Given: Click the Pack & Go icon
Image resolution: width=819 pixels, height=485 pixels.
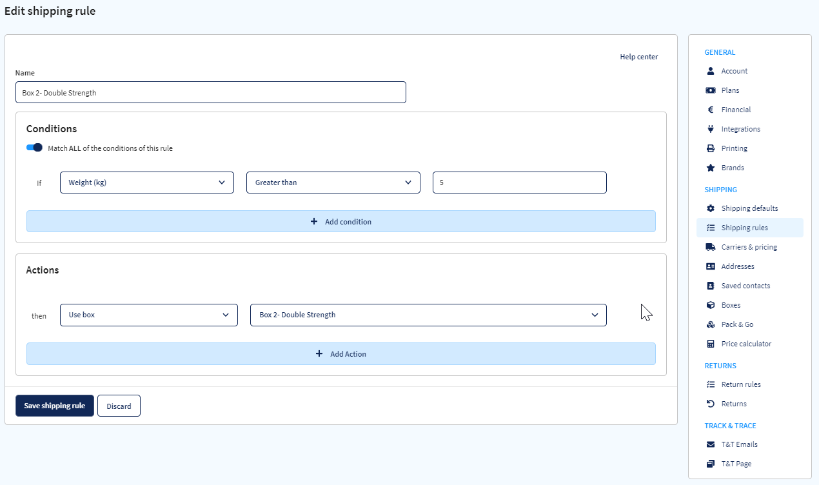Looking at the screenshot, I should point(711,324).
